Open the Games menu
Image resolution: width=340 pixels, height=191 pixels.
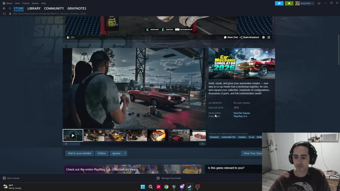click(x=35, y=3)
